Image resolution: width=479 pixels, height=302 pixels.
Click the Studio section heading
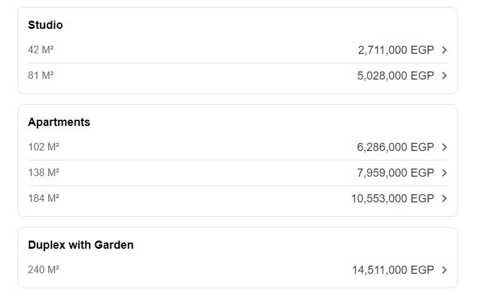tap(45, 25)
